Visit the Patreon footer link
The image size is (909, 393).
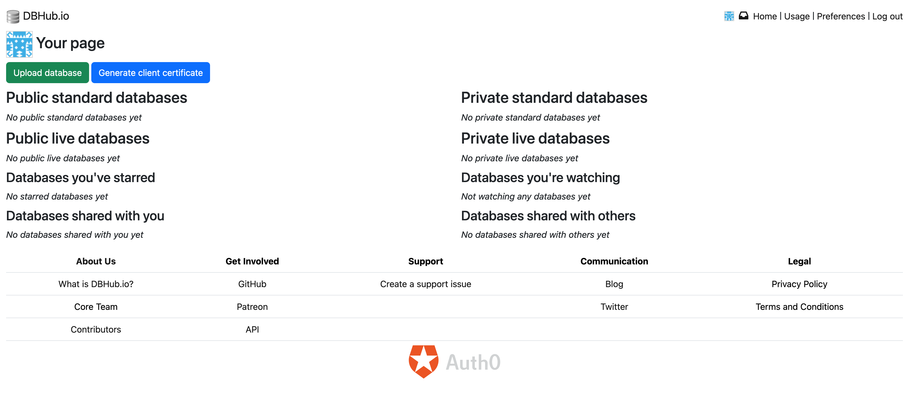[252, 307]
